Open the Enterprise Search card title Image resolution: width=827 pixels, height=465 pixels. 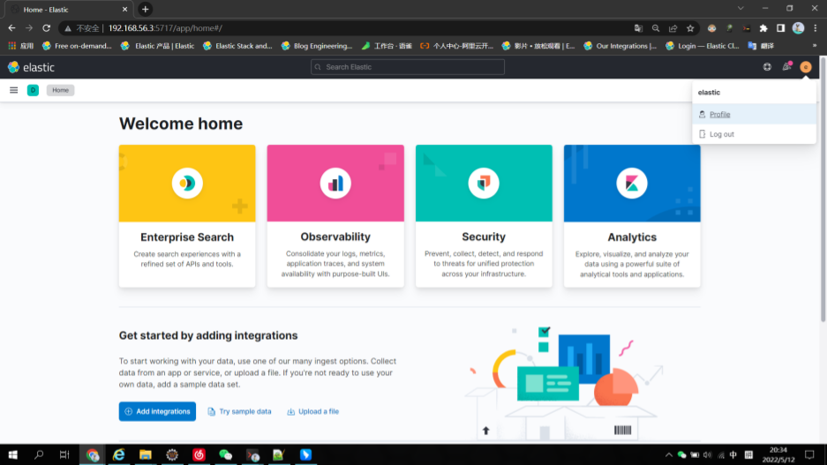pos(187,237)
